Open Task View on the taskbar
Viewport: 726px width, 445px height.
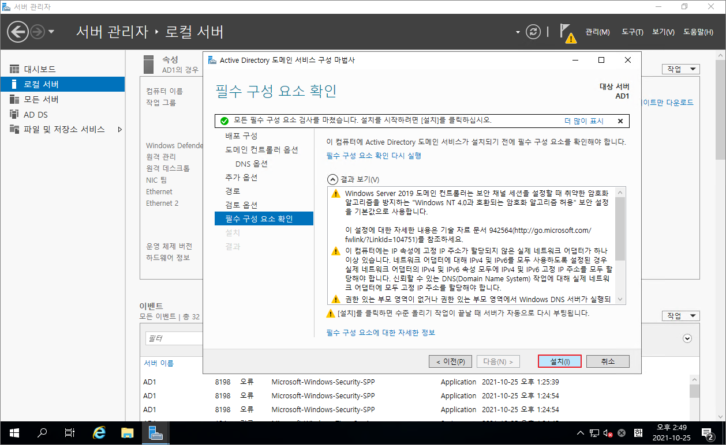click(x=69, y=432)
